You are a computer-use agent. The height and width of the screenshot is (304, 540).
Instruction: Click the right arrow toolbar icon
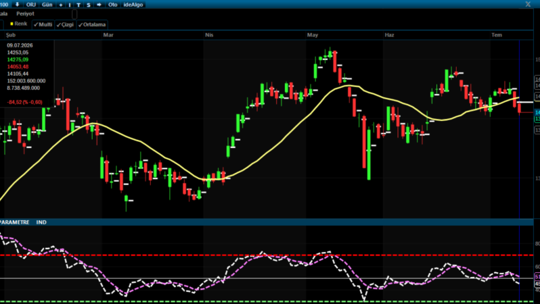(99, 5)
